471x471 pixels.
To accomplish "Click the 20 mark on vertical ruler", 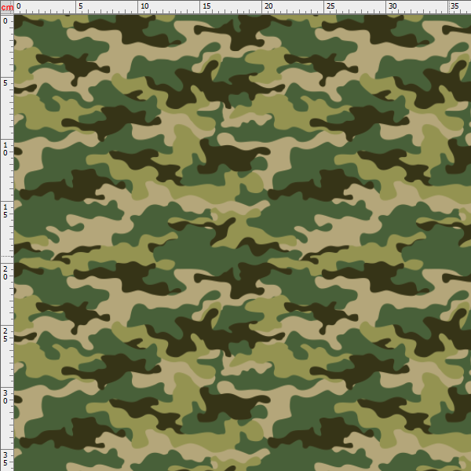I will (5, 272).
